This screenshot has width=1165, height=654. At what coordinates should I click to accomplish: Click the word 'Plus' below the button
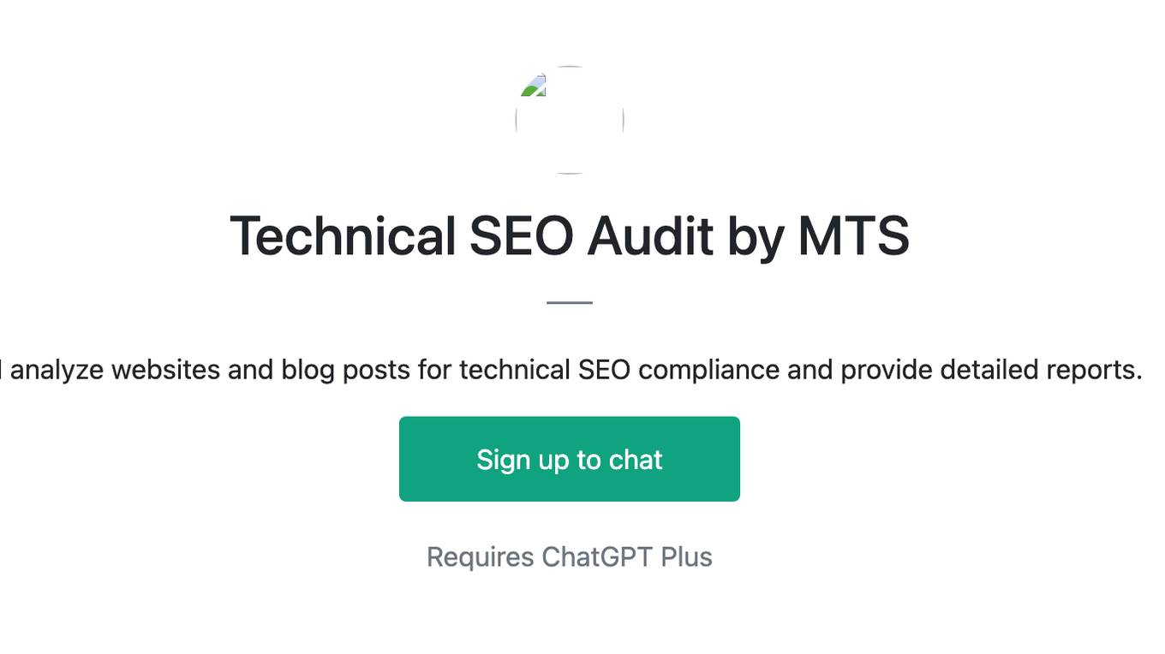[x=687, y=557]
